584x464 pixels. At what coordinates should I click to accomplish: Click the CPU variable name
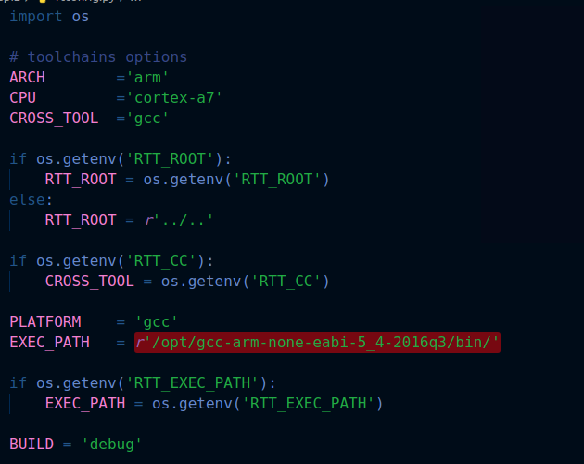23,97
